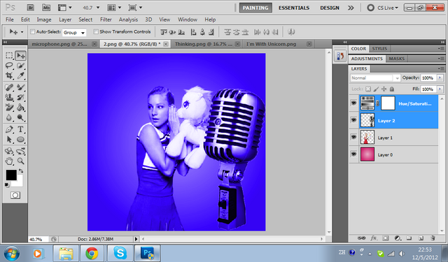
Task: Toggle lock all for layer
Action: pyautogui.click(x=392, y=89)
